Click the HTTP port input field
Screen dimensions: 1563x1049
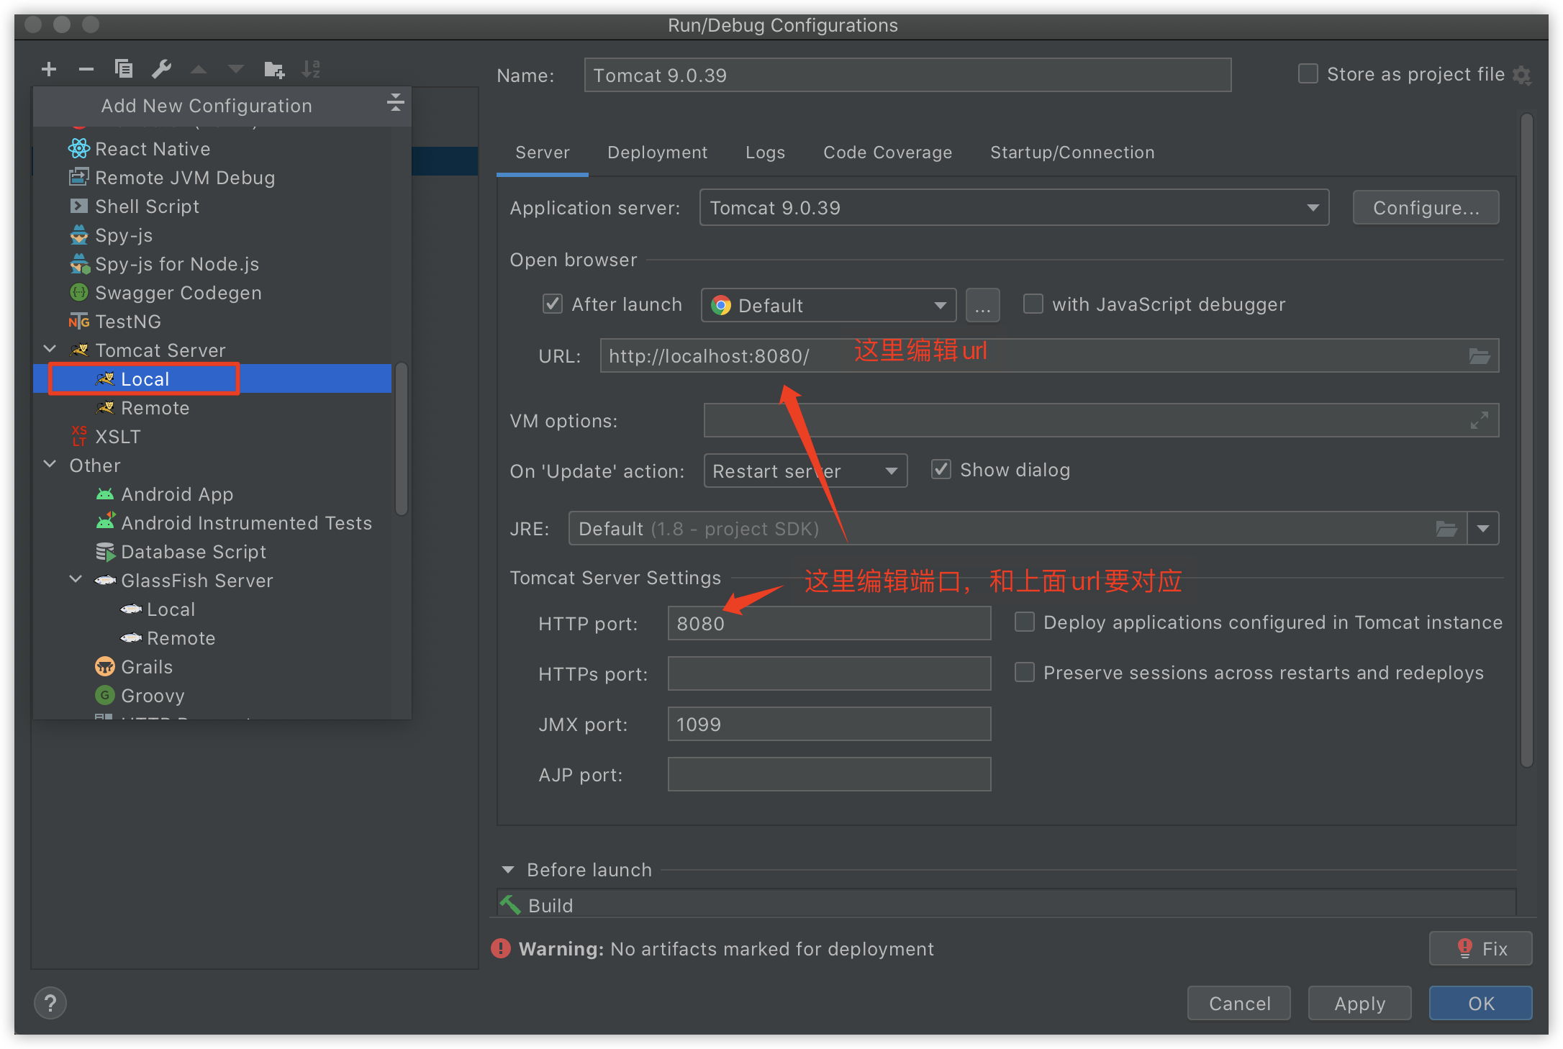(828, 623)
